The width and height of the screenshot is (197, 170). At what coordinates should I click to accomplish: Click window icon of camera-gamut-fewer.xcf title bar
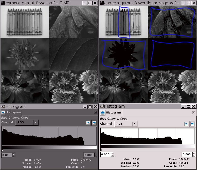[3, 3]
